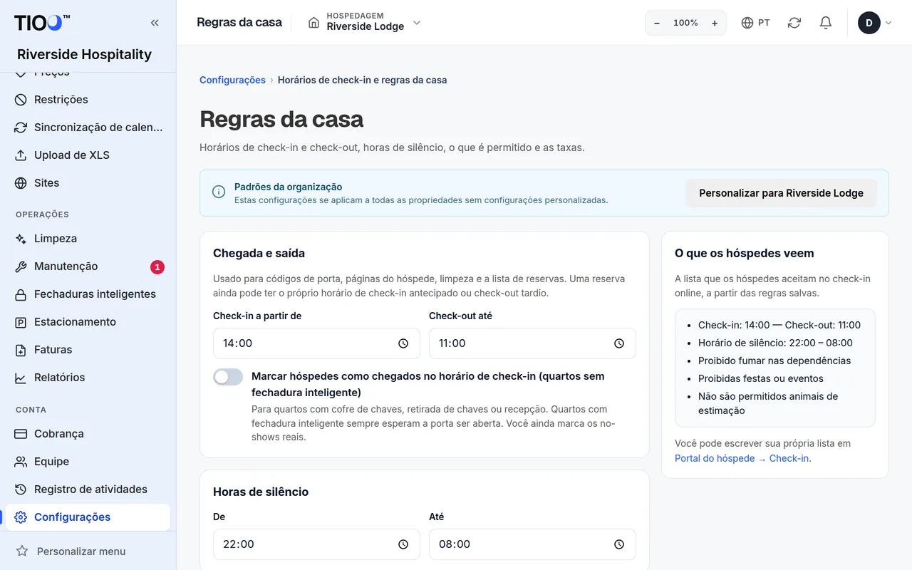Click the Configurações breadcrumb link

(232, 80)
